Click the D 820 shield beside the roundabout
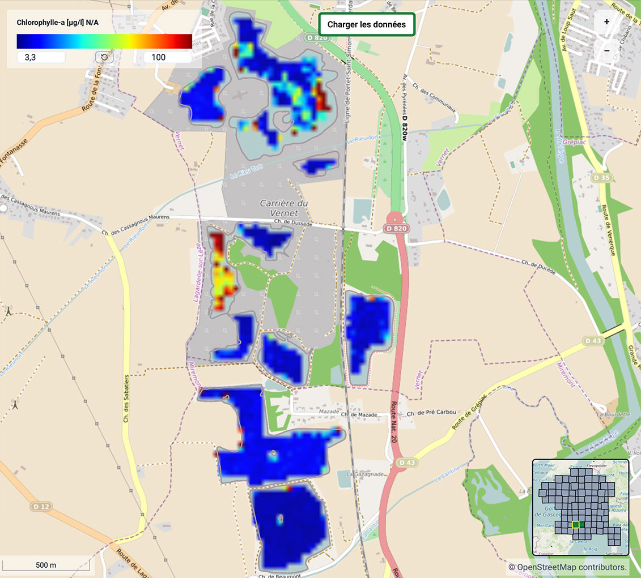This screenshot has width=641, height=578. (x=395, y=228)
